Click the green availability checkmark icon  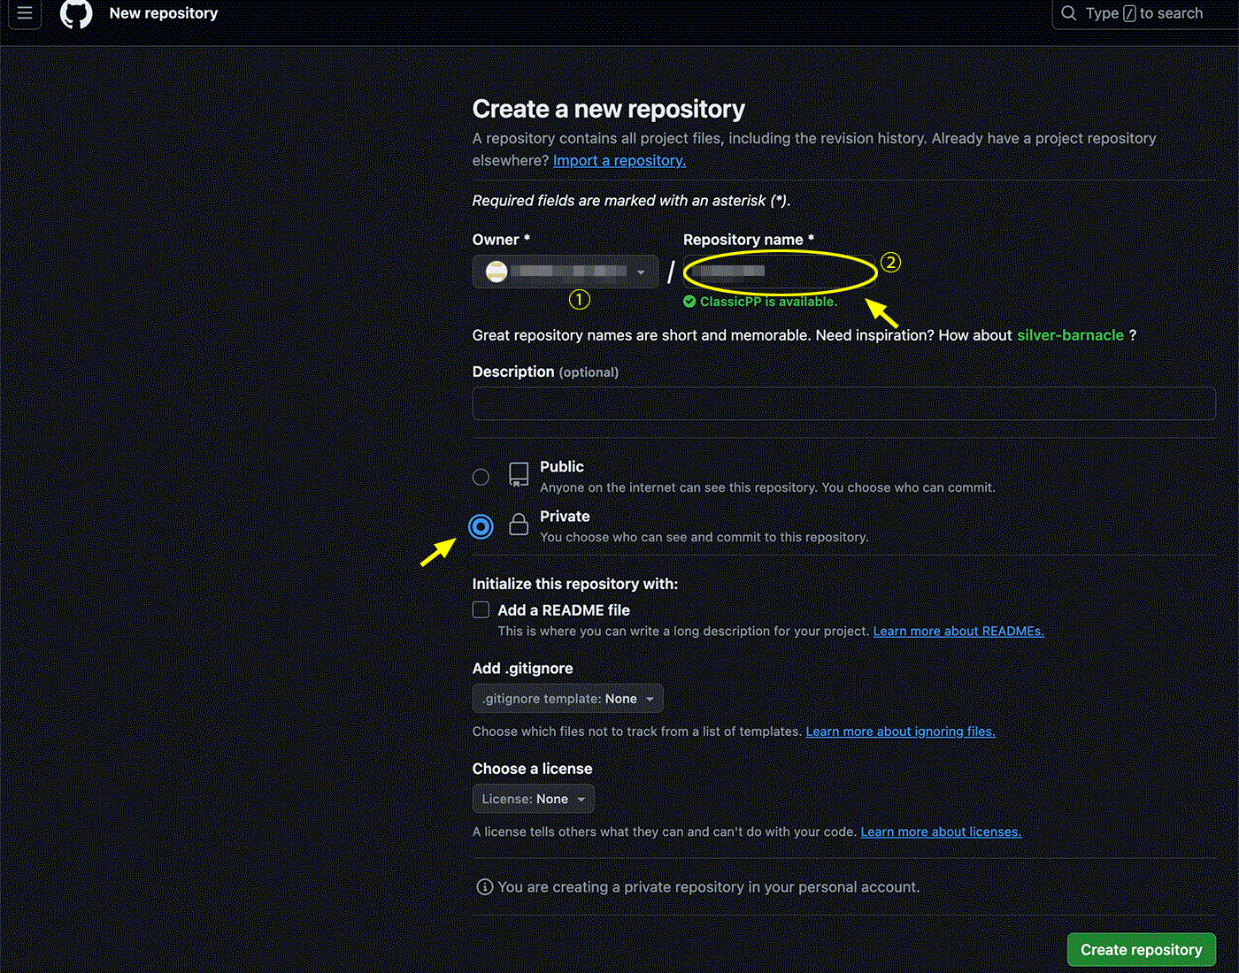tap(689, 302)
